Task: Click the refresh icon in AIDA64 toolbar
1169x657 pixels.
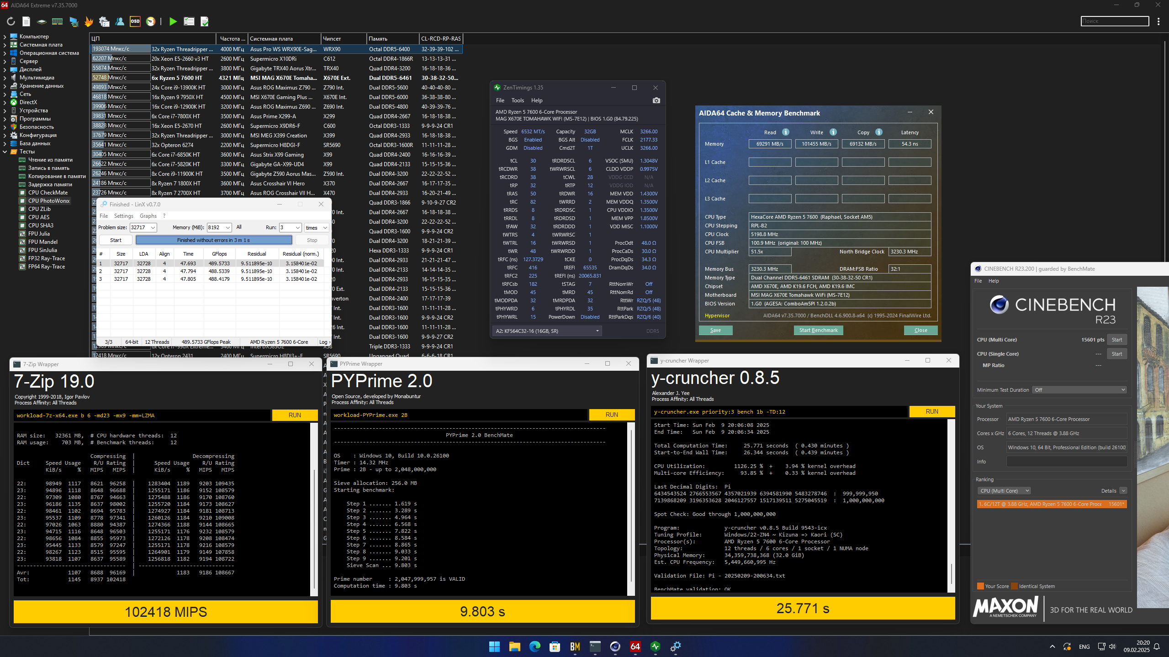Action: pyautogui.click(x=11, y=21)
